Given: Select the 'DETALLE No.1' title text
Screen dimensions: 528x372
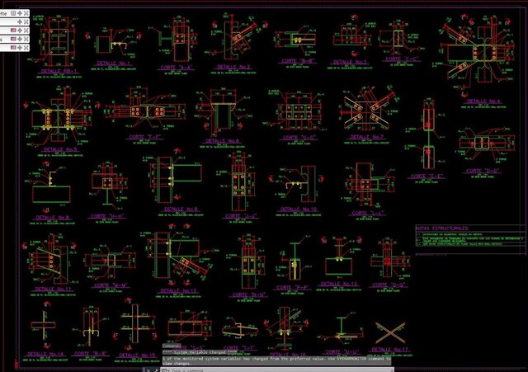Looking at the screenshot, I should (x=113, y=63).
